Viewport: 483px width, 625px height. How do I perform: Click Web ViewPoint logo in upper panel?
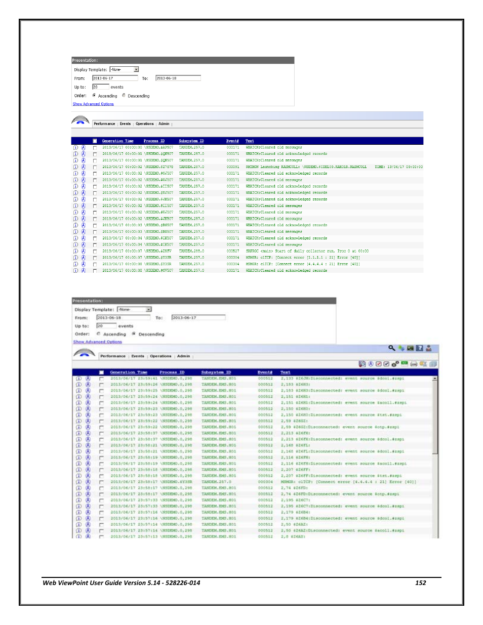[x=80, y=120]
